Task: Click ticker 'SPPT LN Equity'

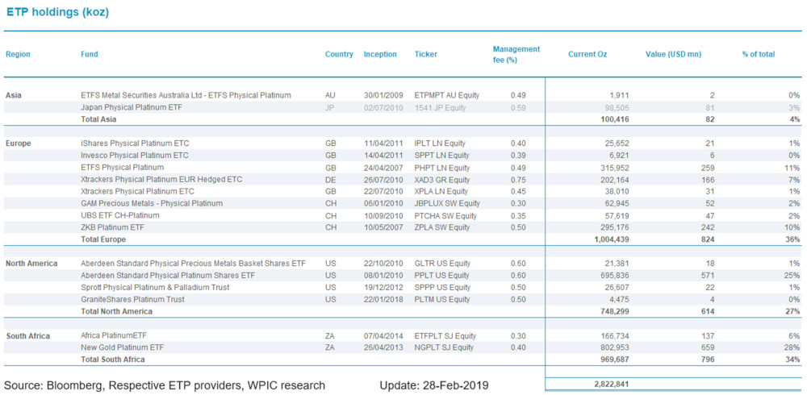Action: point(441,156)
